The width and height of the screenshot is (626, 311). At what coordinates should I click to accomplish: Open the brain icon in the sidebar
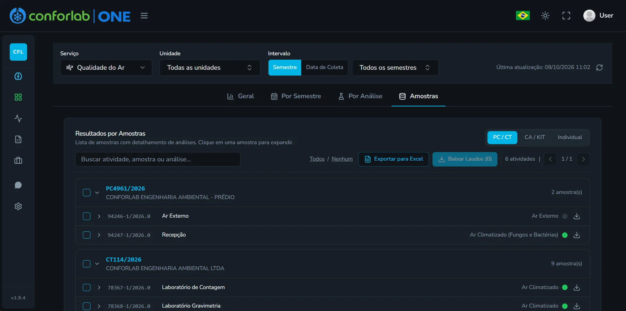[x=18, y=76]
